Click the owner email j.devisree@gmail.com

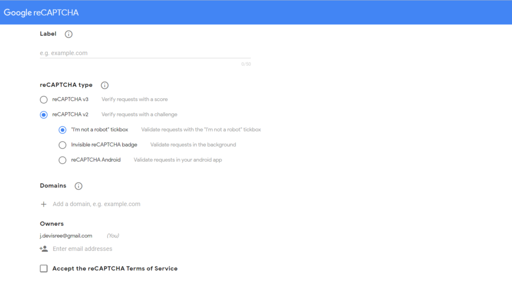tap(66, 235)
